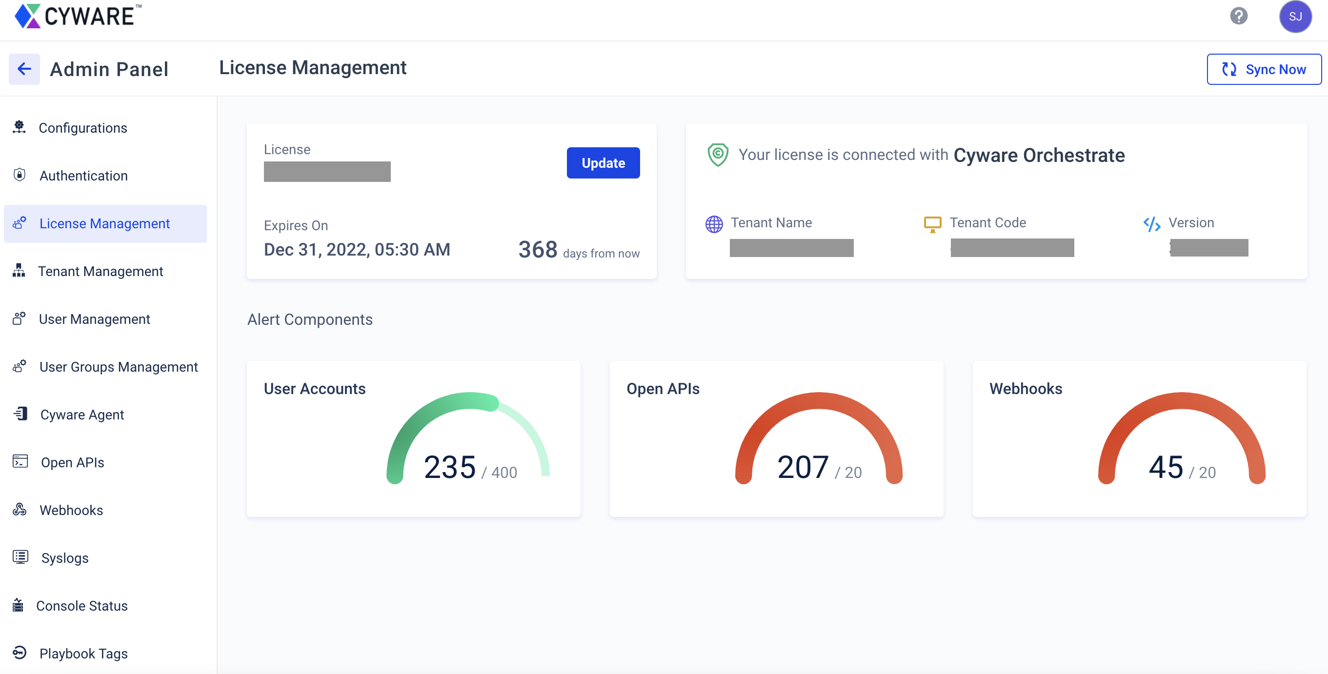Click the Authentication shield icon

pyautogui.click(x=19, y=175)
